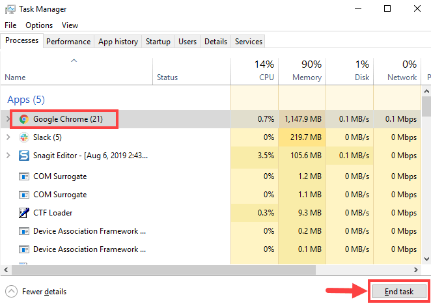
Task: Expand the Snagit Editor process group
Action: click(x=8, y=156)
